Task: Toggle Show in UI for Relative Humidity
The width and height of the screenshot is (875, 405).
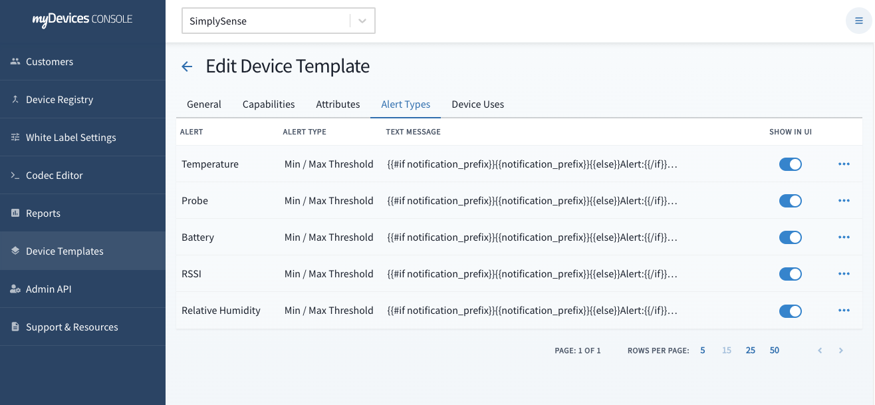Action: click(x=790, y=311)
